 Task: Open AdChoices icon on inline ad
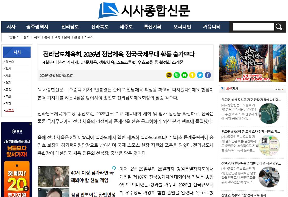point(114,168)
